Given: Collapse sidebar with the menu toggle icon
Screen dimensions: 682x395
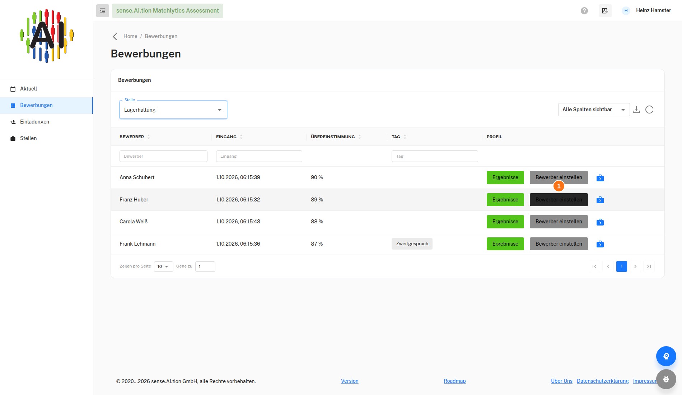Looking at the screenshot, I should 102,11.
